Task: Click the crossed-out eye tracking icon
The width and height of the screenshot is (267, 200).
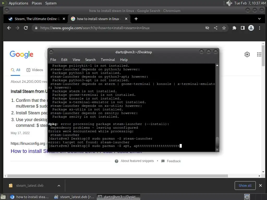Action: [207, 28]
